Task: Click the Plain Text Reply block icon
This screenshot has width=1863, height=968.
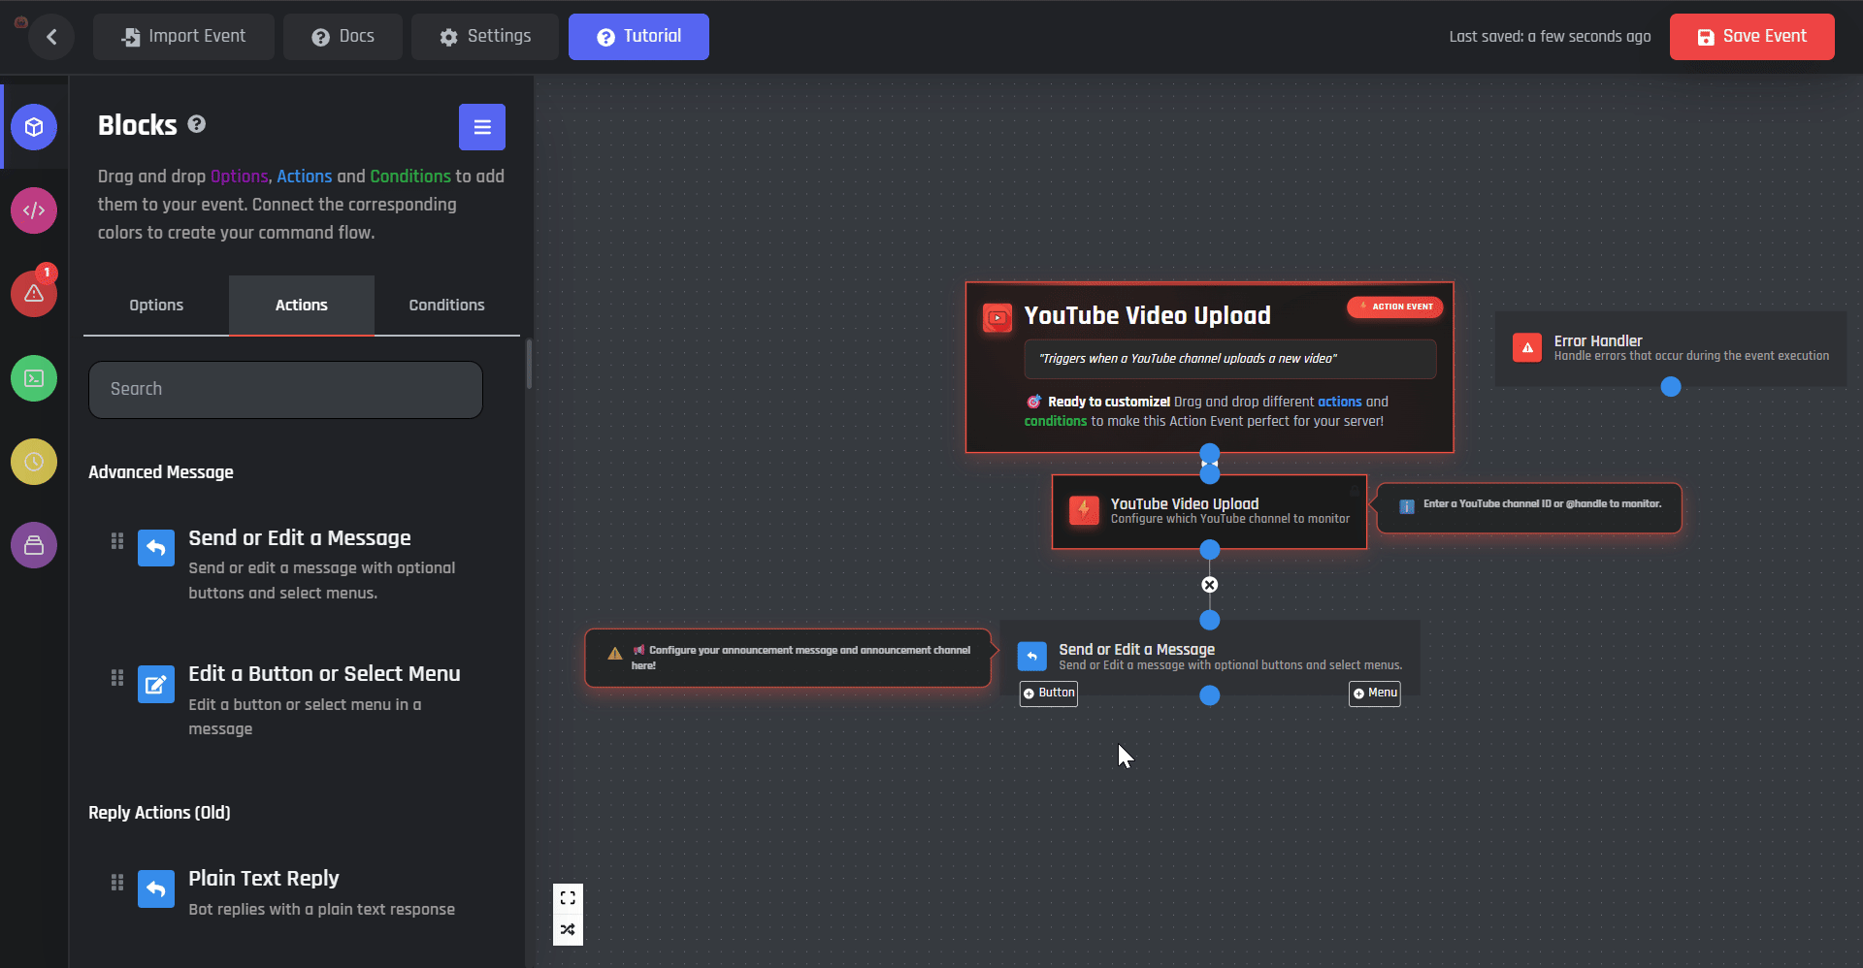Action: [156, 888]
